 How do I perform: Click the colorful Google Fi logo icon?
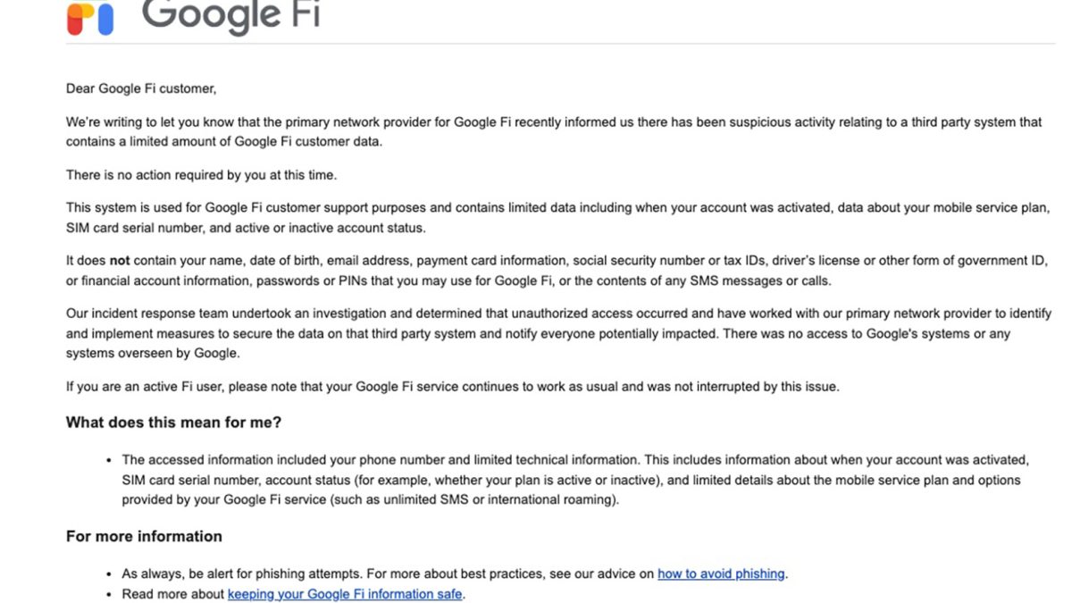90,18
